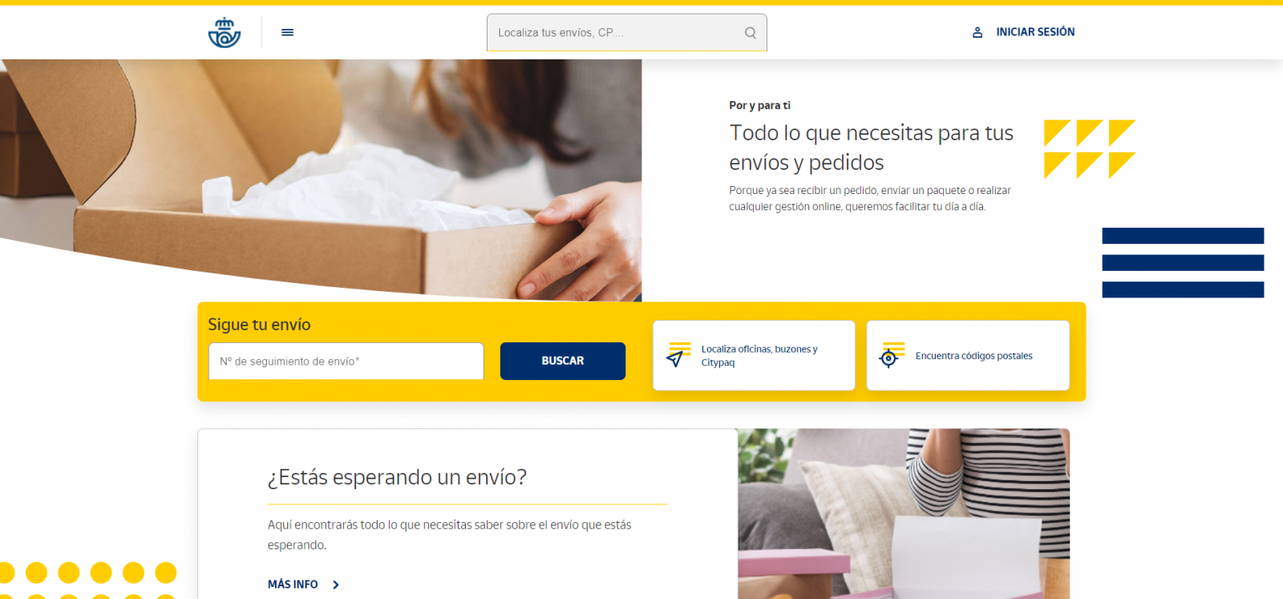Open the hamburger menu
Screen dimensions: 1283x599
(288, 32)
